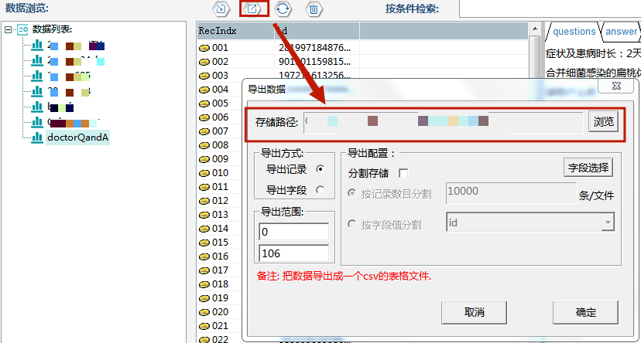
Task: Select 按记录数目分割 radio option
Action: tap(351, 193)
